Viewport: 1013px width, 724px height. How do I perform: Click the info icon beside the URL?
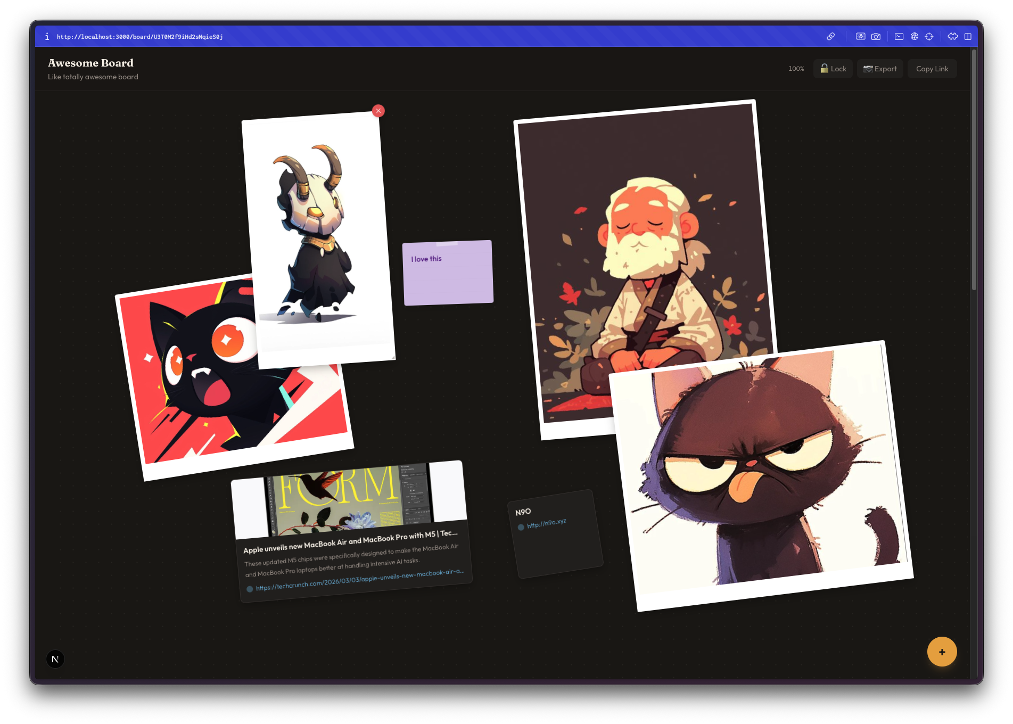pyautogui.click(x=47, y=36)
